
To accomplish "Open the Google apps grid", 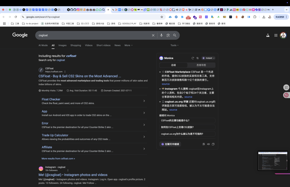I will (x=276, y=35).
